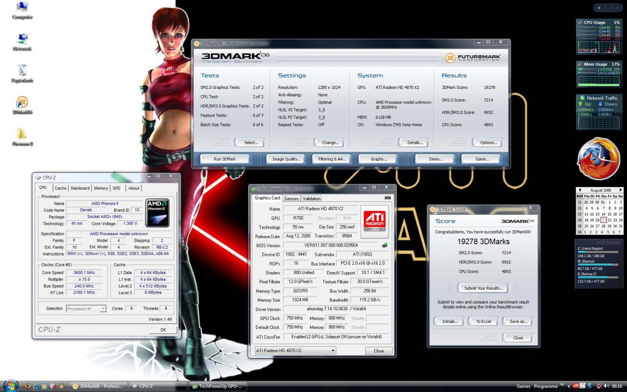The width and height of the screenshot is (627, 392).
Task: Switch to TechPowerUp GPU-Z taskbar button
Action: pos(218,386)
